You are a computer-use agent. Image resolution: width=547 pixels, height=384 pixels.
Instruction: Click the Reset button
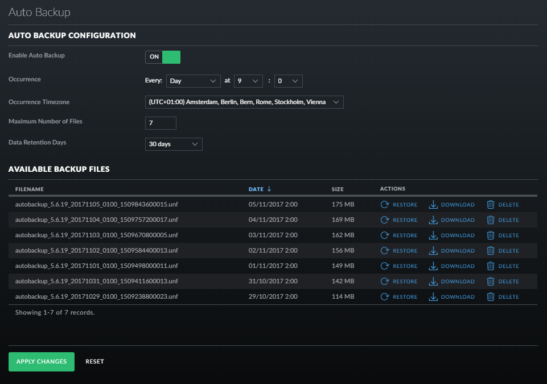click(x=94, y=362)
